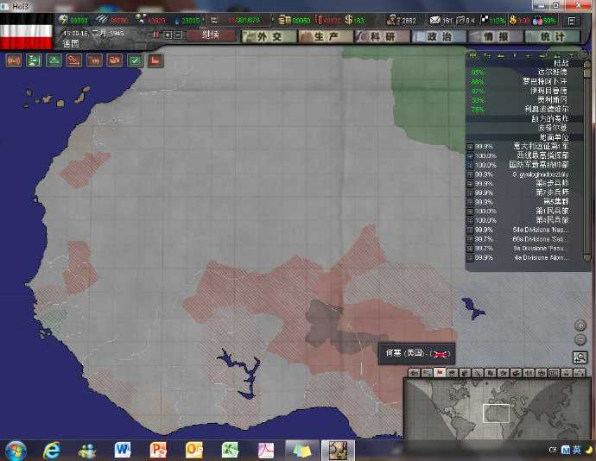
Task: Click the red 继续 continue button
Action: (211, 35)
